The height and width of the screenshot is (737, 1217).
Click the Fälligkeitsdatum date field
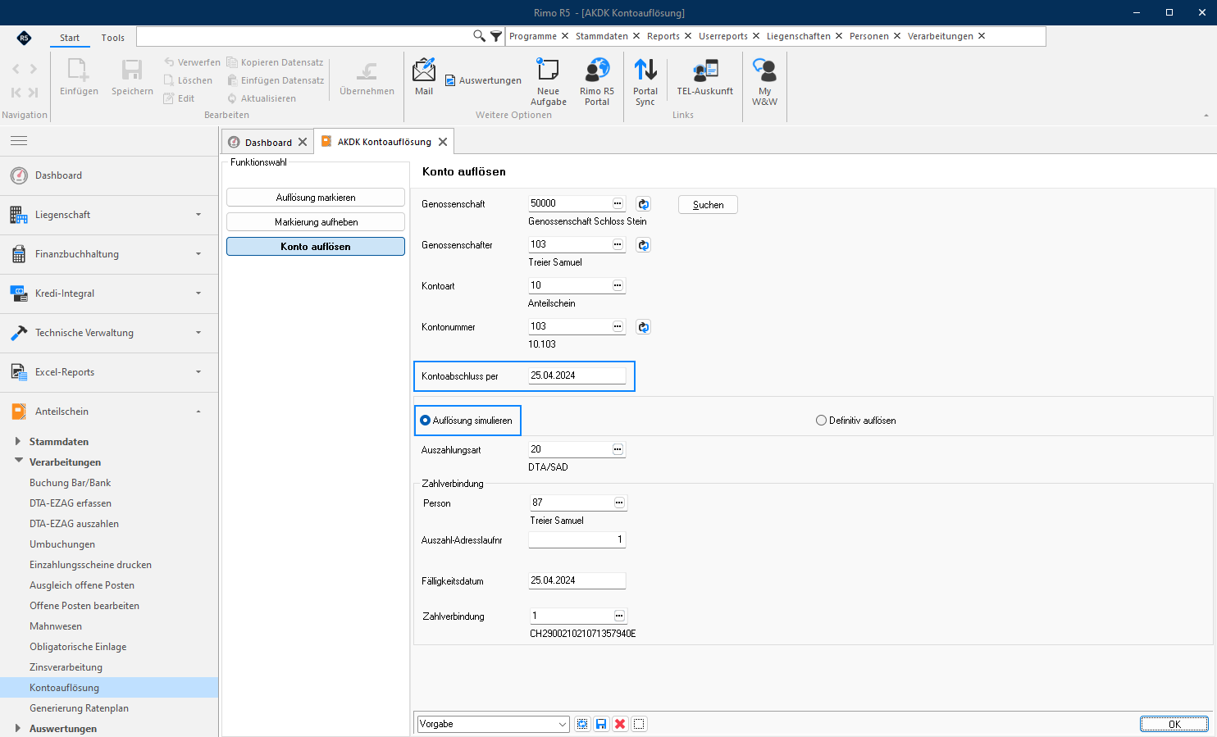pos(577,580)
